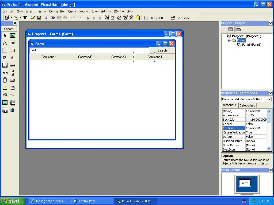Click the Add Standard EXE Project icon
This screenshot has width=274, height=205.
click(x=7, y=18)
